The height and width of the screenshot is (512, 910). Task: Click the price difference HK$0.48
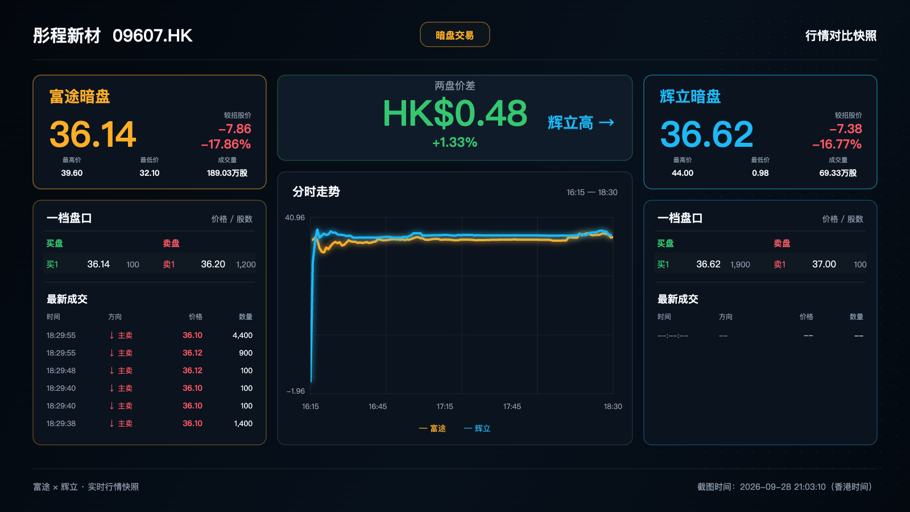[x=455, y=113]
